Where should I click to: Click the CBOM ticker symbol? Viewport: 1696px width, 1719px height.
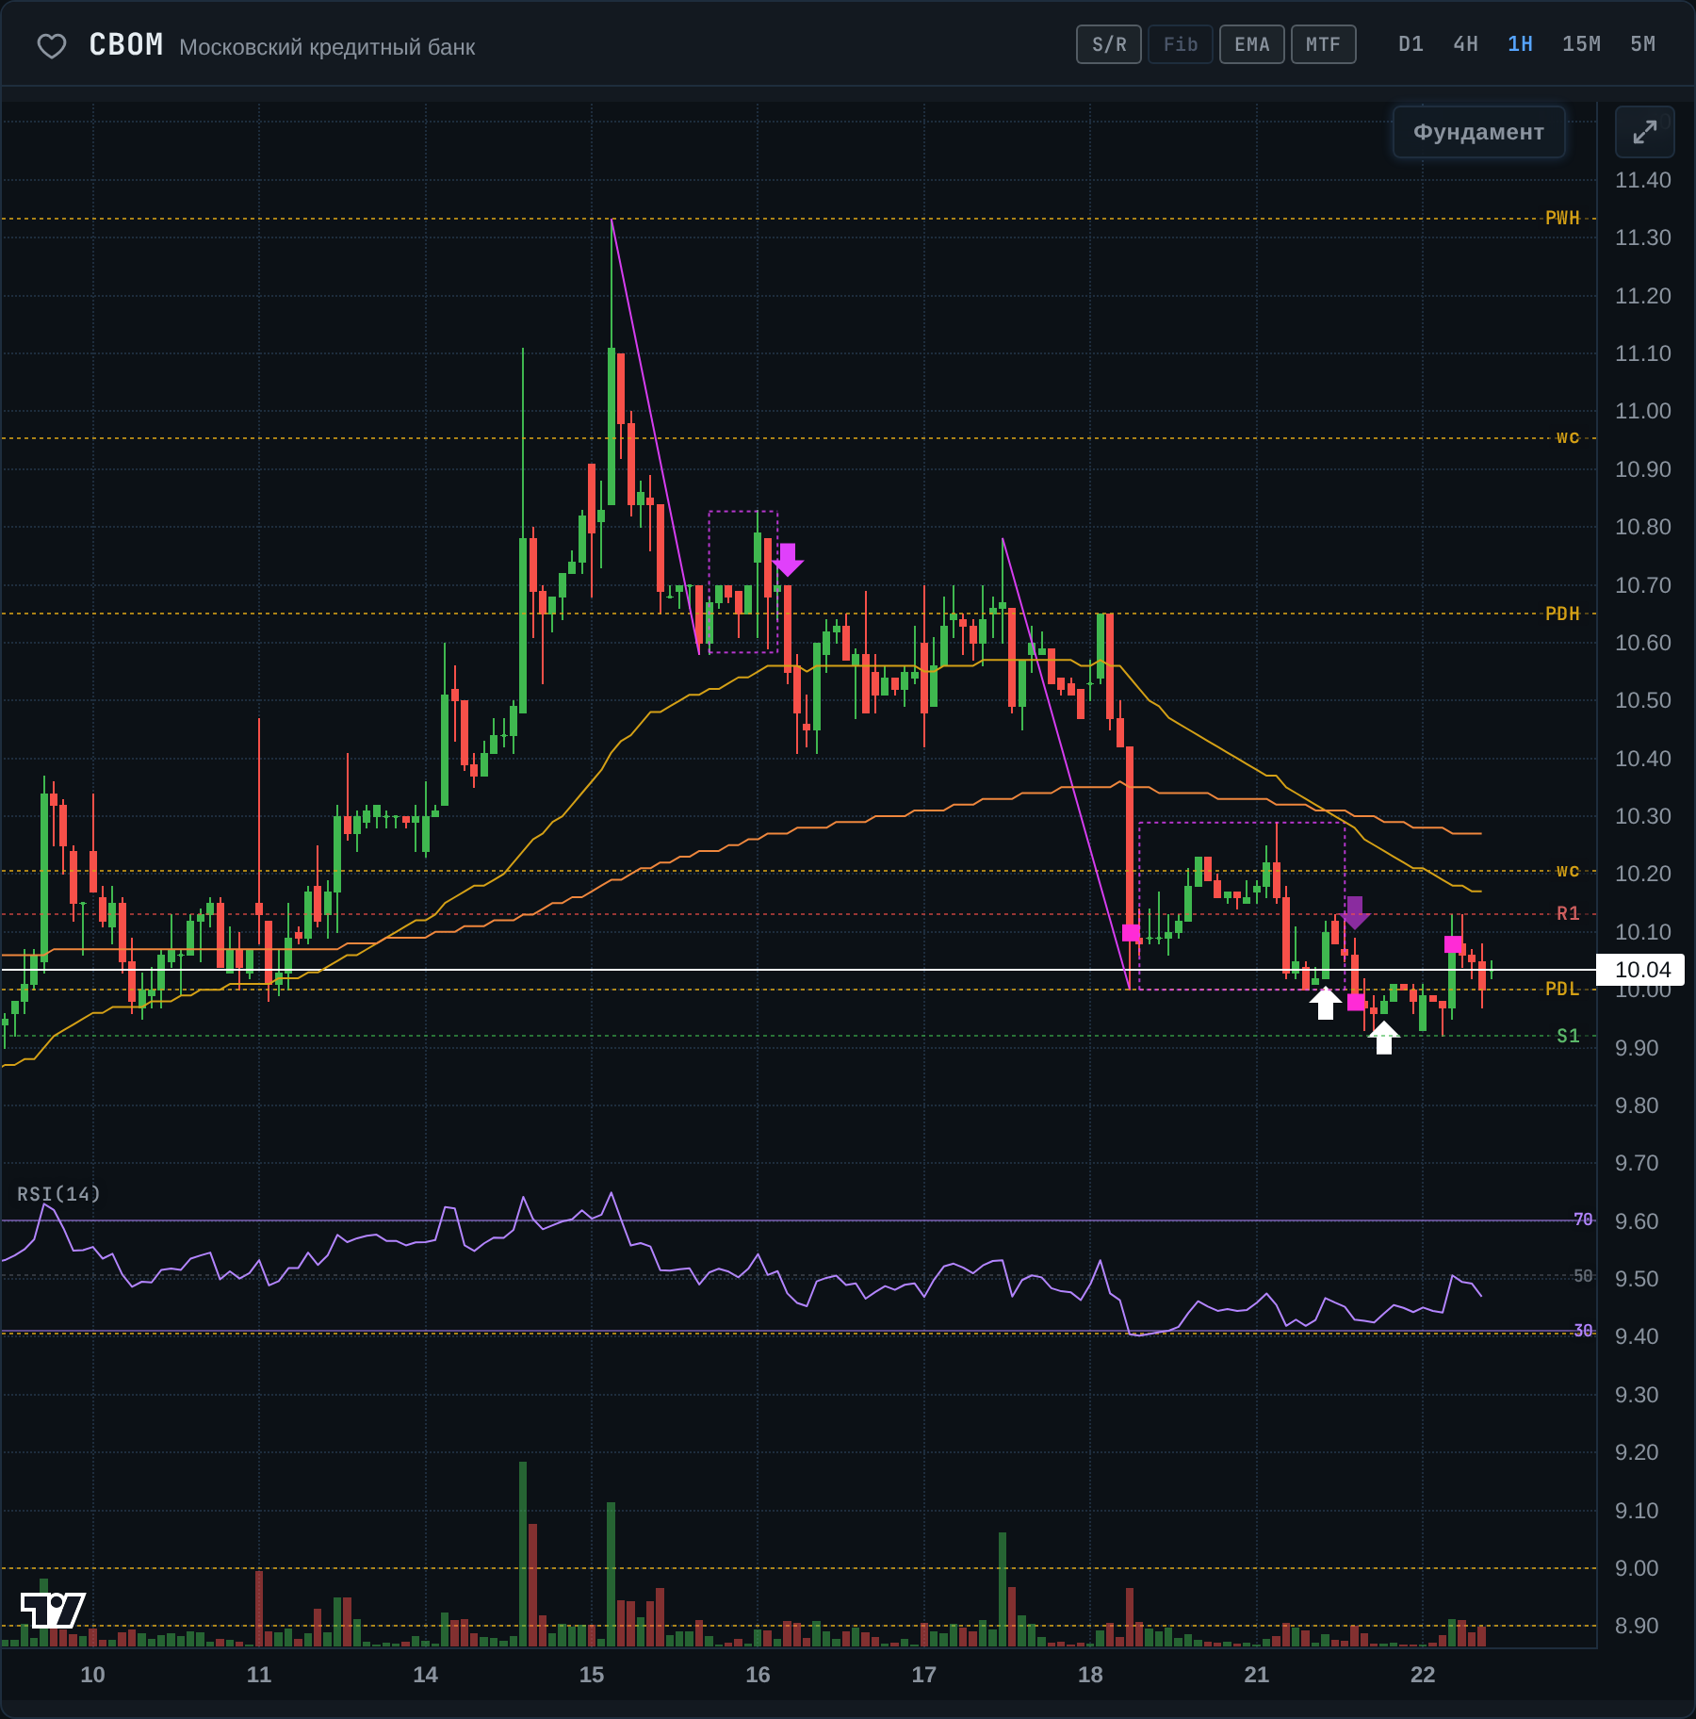point(126,44)
